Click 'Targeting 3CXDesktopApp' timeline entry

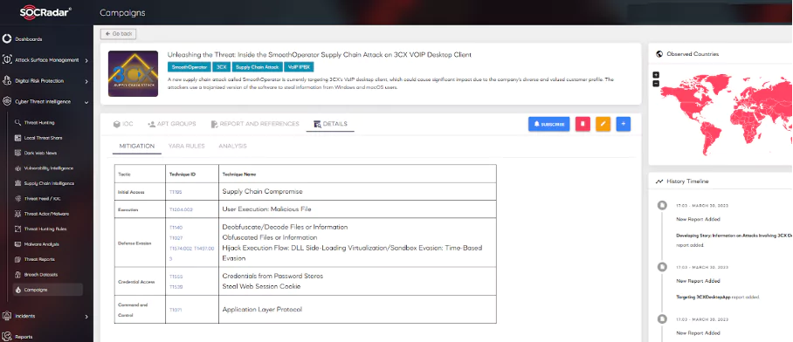click(x=718, y=297)
